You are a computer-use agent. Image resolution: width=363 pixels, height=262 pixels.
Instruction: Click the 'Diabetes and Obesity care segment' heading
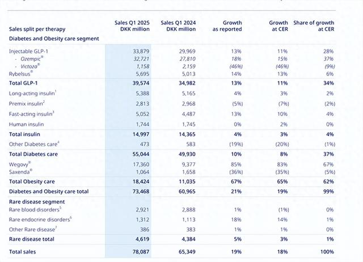(x=54, y=39)
